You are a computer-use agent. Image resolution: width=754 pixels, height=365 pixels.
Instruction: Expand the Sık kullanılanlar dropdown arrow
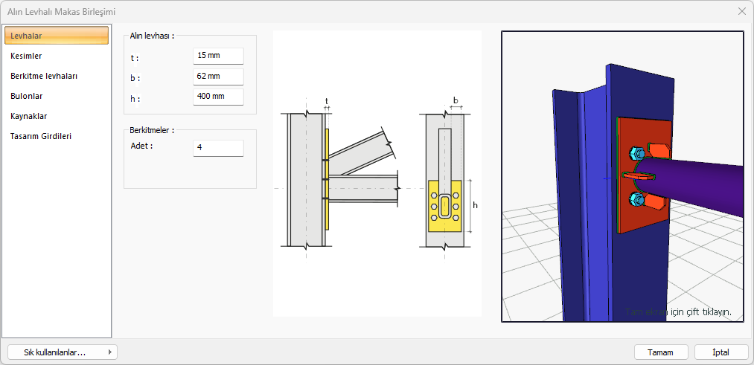coord(109,352)
